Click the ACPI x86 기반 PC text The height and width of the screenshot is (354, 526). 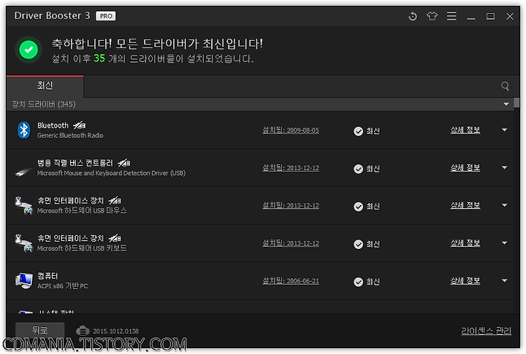pos(62,286)
